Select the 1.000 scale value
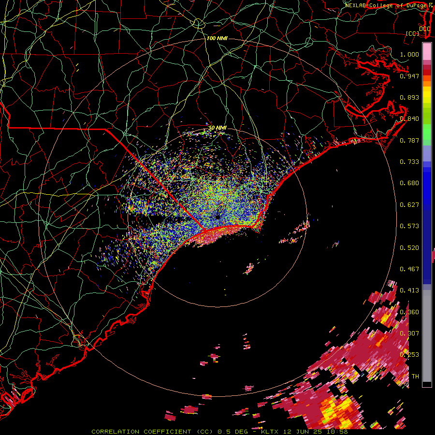The width and height of the screenshot is (435, 435). coord(409,54)
